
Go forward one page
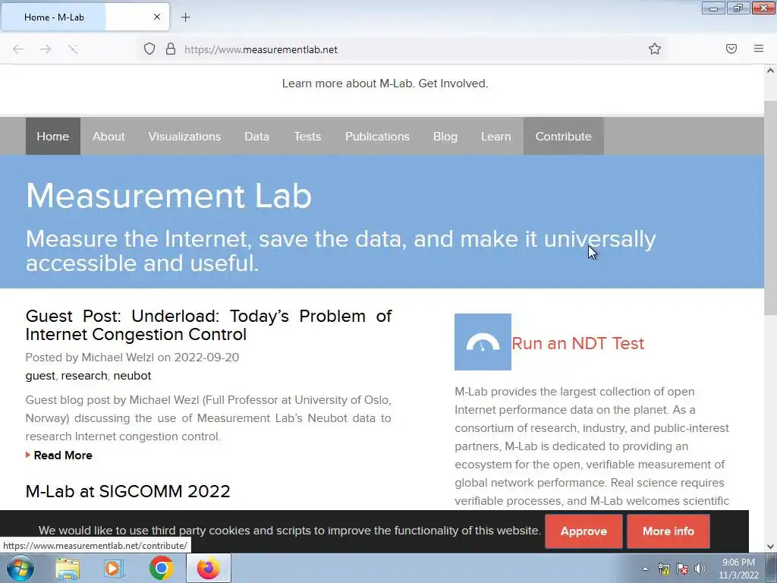coord(46,49)
